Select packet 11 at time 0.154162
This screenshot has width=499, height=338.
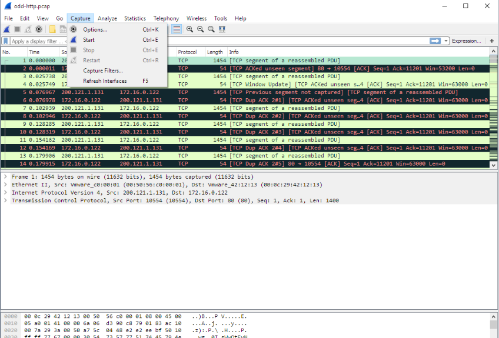point(245,140)
